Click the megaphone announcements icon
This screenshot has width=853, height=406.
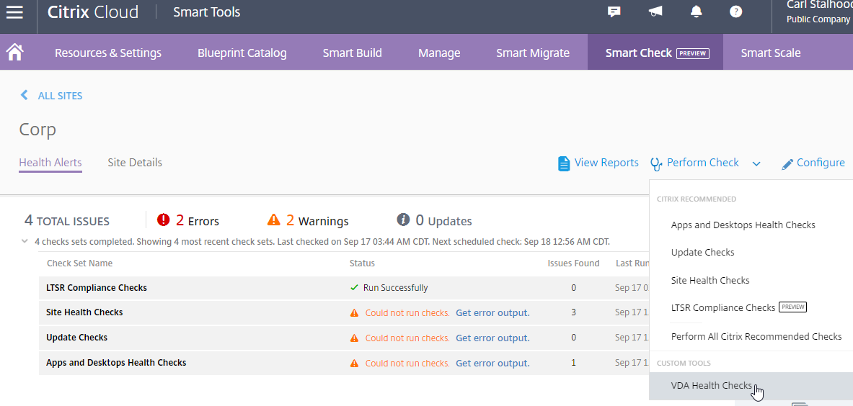[x=655, y=12]
